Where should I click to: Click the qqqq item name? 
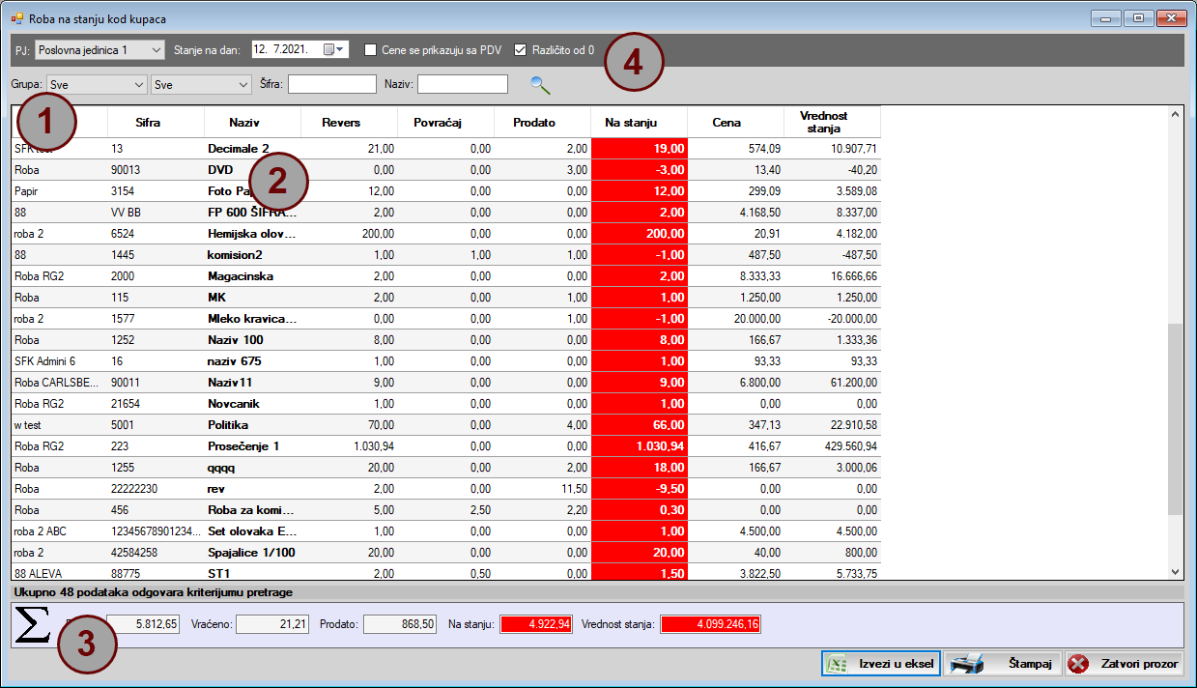click(x=222, y=468)
